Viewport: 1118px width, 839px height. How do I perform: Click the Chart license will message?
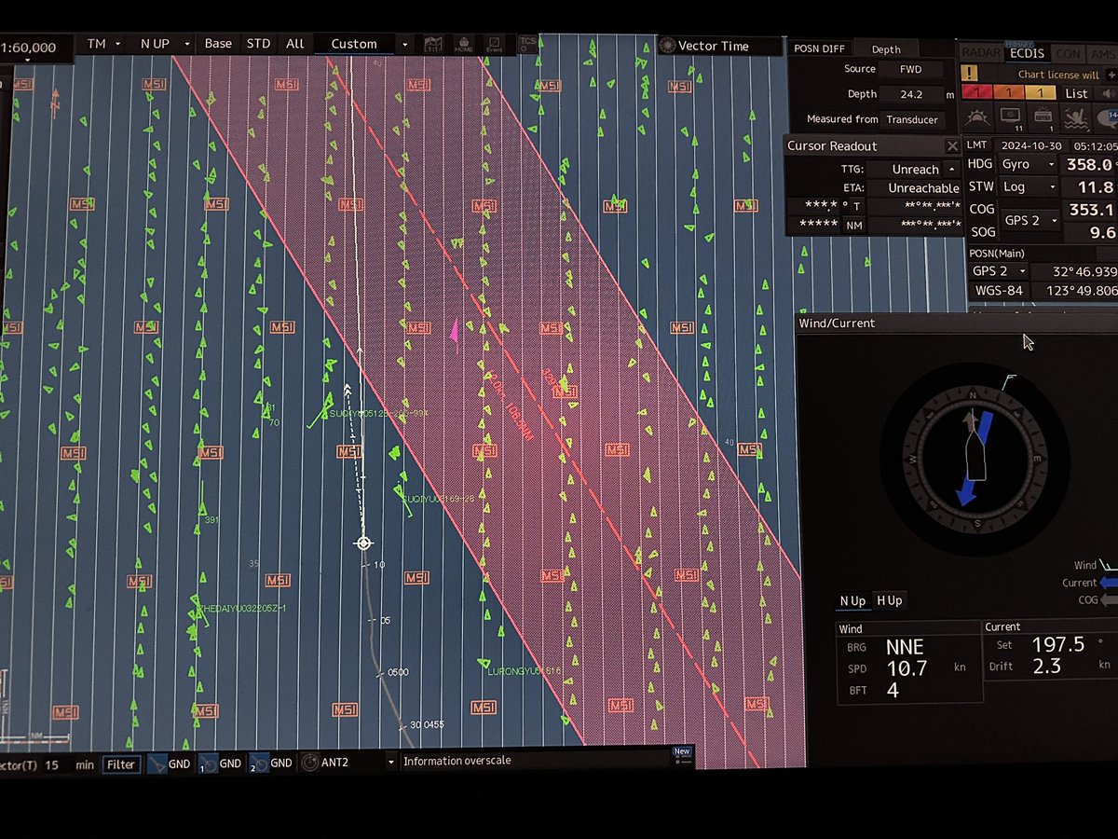pyautogui.click(x=1058, y=75)
